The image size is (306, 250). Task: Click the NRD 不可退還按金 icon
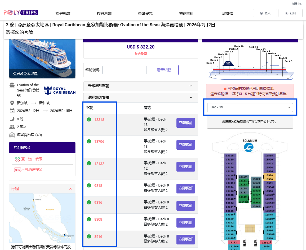coord(17,170)
